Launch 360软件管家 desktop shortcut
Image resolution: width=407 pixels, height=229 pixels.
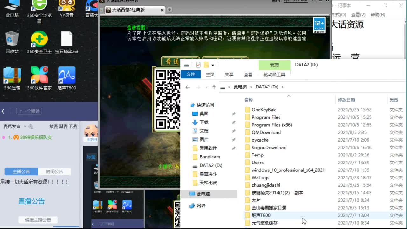[39, 79]
